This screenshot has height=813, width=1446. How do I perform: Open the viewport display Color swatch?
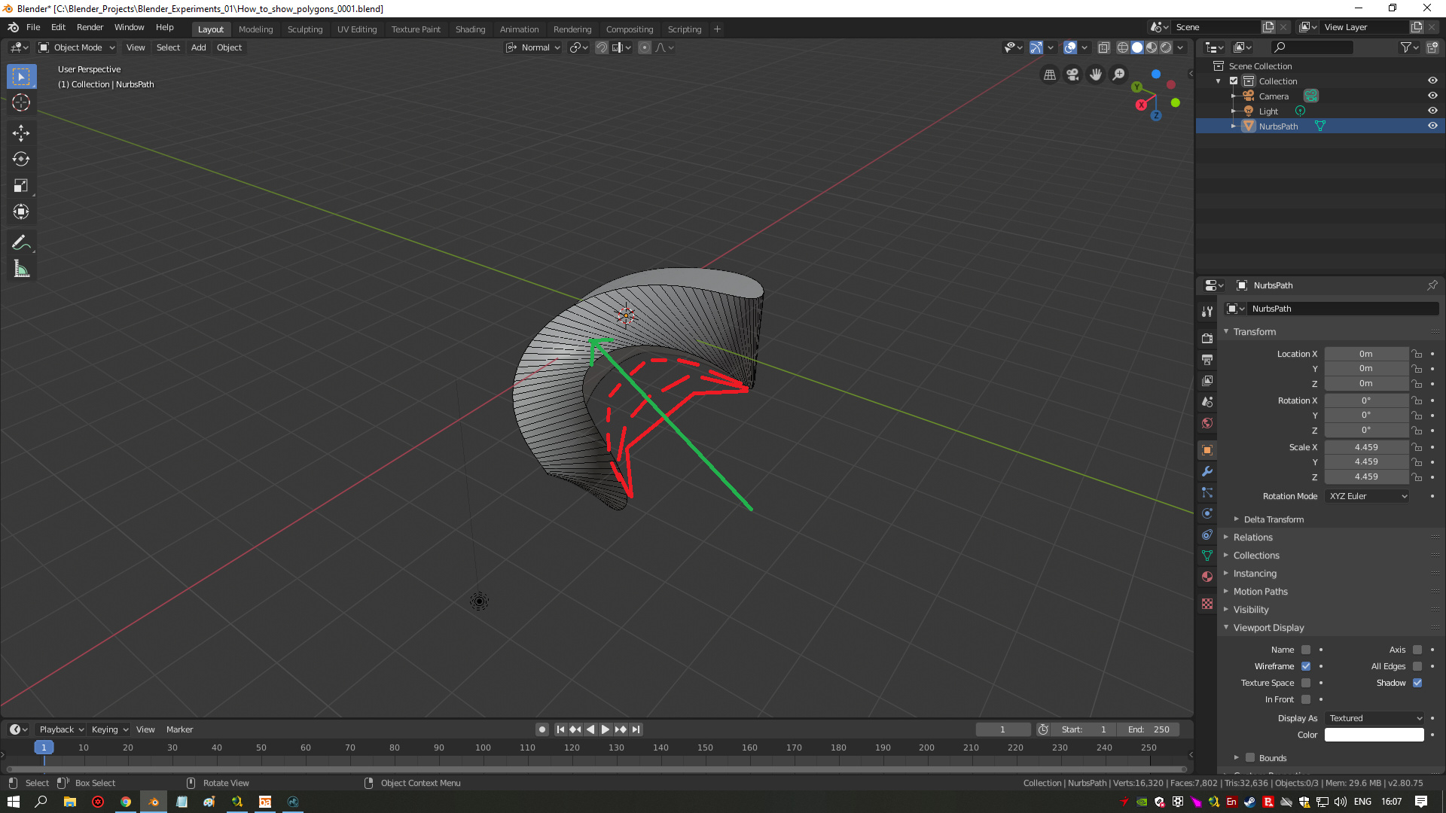1374,735
